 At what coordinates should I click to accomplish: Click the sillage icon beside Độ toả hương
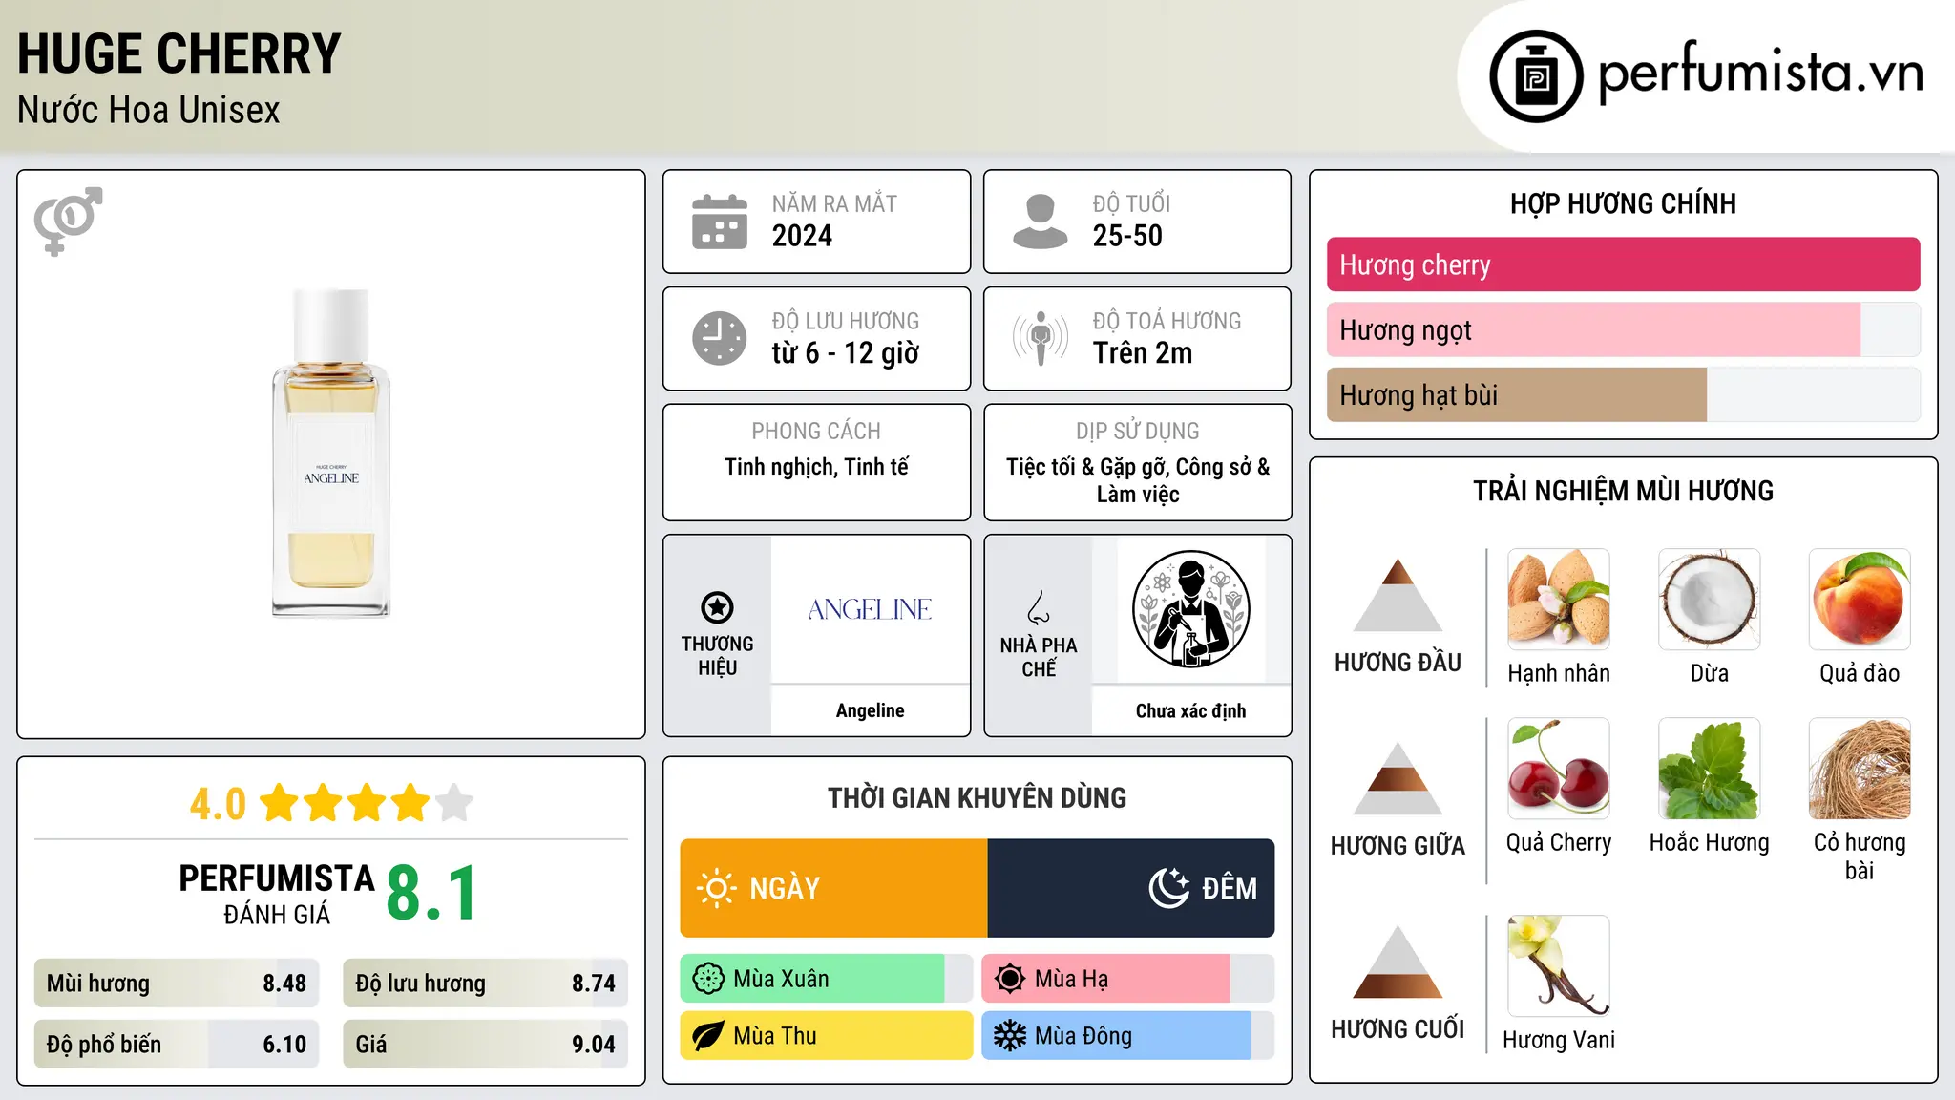pos(1040,338)
